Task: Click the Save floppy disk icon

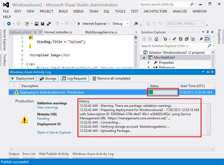Action: [43, 24]
